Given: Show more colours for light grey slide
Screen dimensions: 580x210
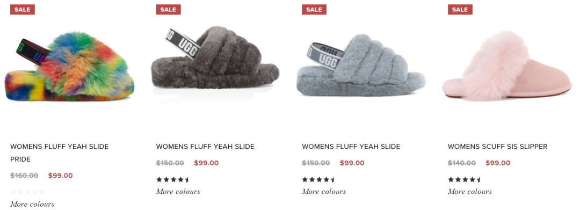Looking at the screenshot, I should pos(324,192).
